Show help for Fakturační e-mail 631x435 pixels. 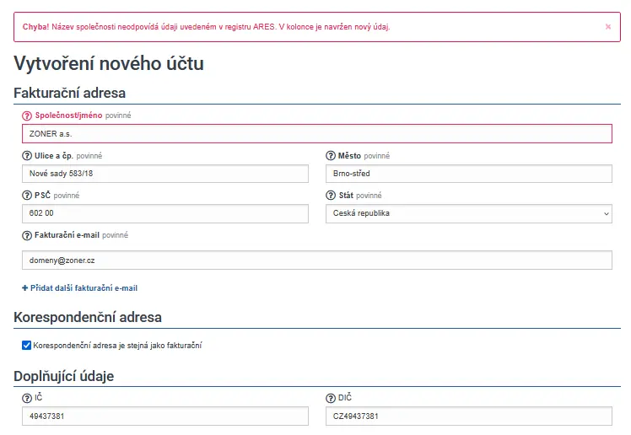click(27, 235)
